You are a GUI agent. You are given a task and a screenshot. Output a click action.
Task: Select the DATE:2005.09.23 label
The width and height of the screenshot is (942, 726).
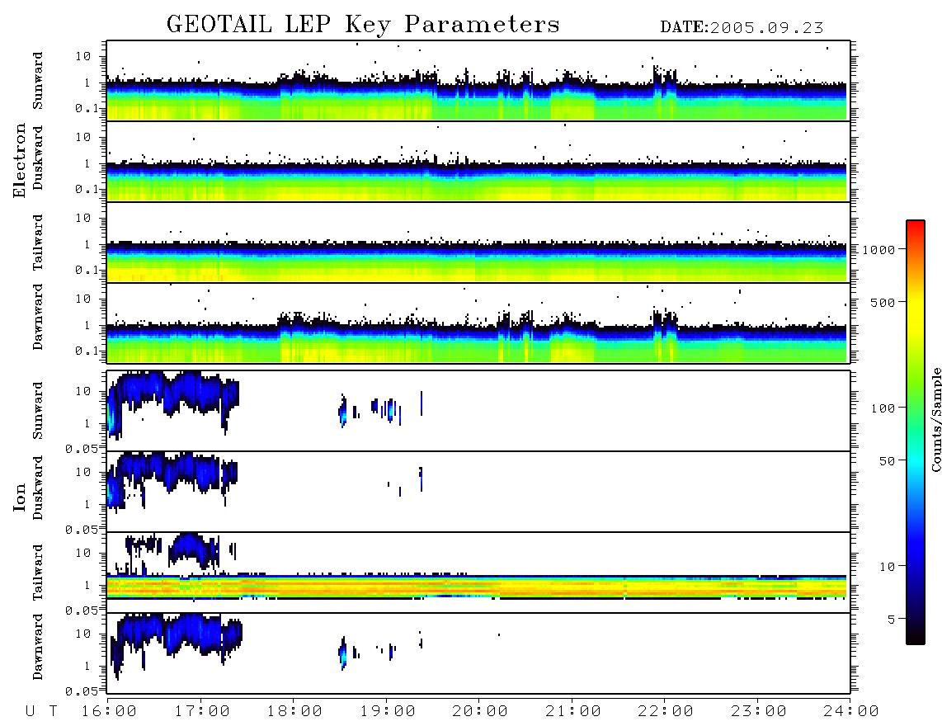742,28
